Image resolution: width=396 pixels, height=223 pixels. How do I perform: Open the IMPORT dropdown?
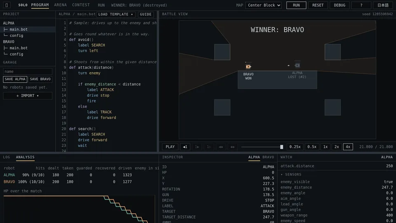[28, 95]
